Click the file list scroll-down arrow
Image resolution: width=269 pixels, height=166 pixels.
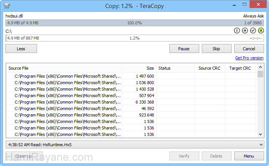(260, 134)
